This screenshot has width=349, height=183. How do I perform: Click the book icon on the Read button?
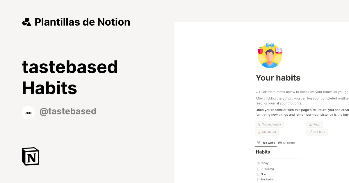click(309, 124)
